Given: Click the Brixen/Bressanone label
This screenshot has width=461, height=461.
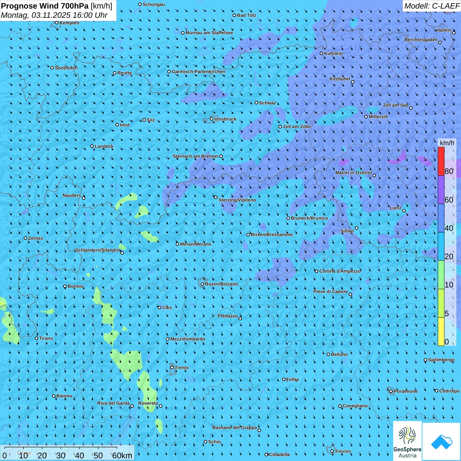Looking at the screenshot, I should 272,234.
